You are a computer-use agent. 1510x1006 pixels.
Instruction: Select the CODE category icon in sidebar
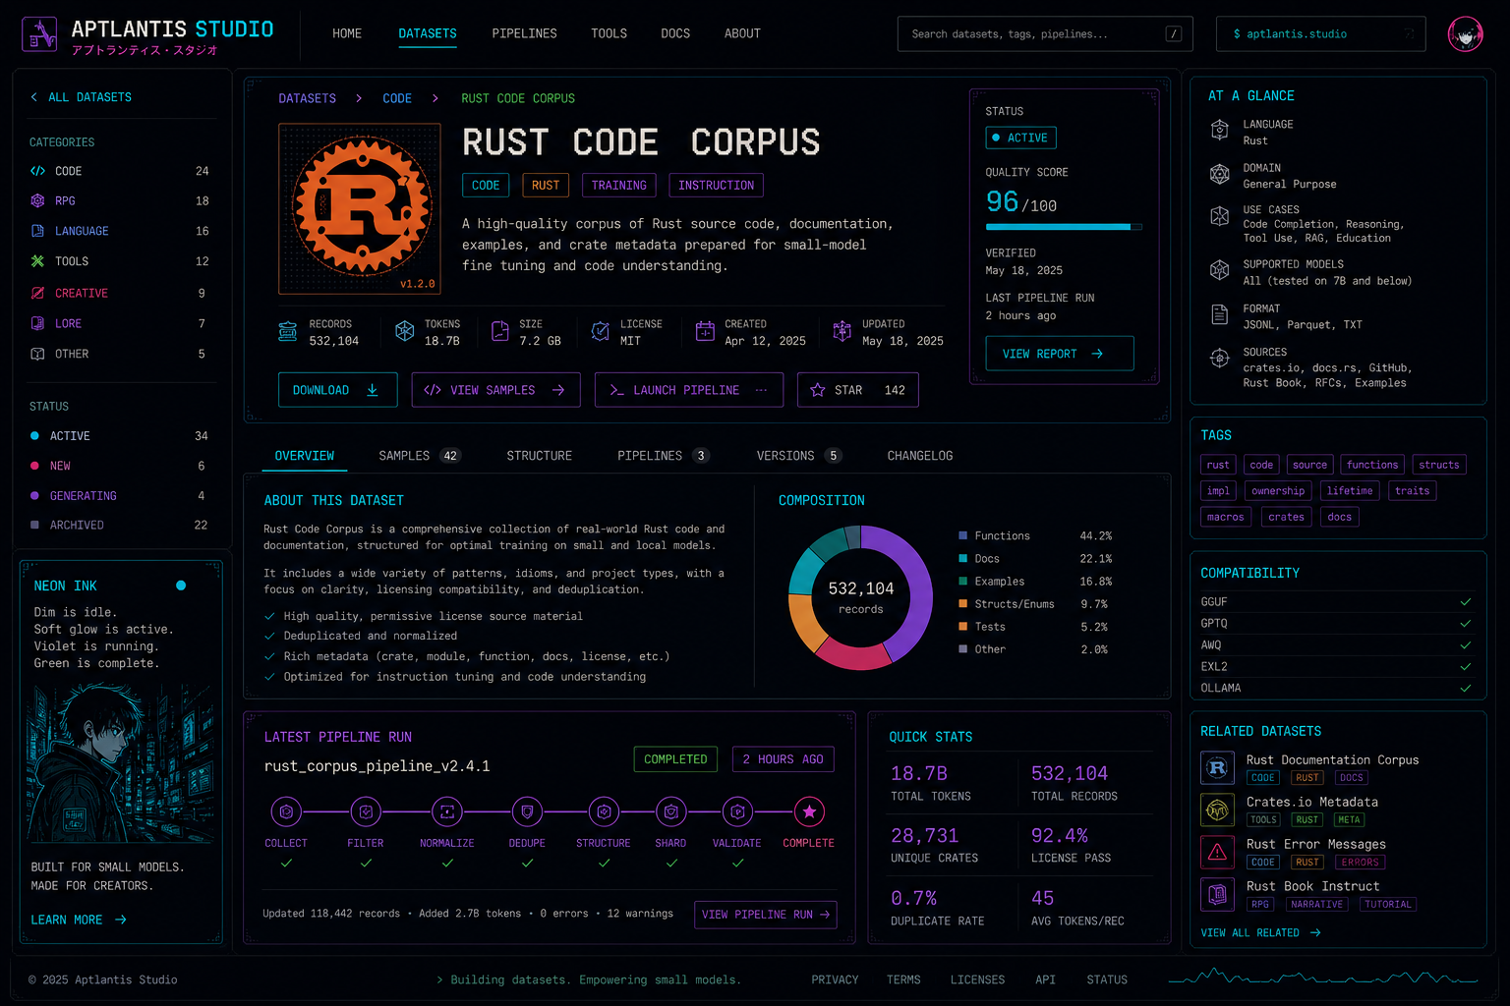tap(37, 171)
